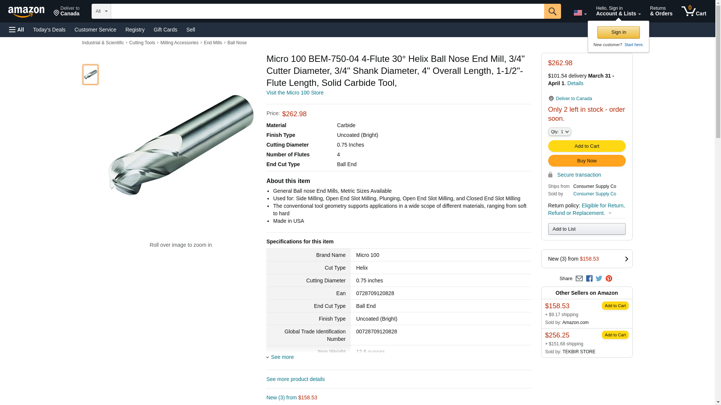The width and height of the screenshot is (721, 405).
Task: Open the shopping cart icon
Action: (x=694, y=11)
